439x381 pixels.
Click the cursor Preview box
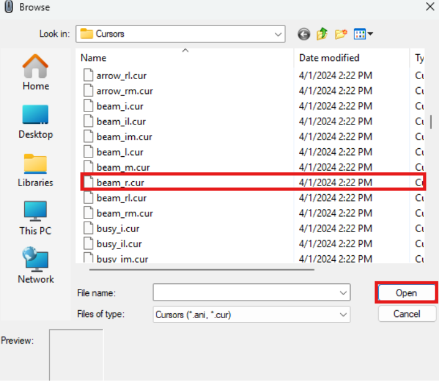(76, 355)
